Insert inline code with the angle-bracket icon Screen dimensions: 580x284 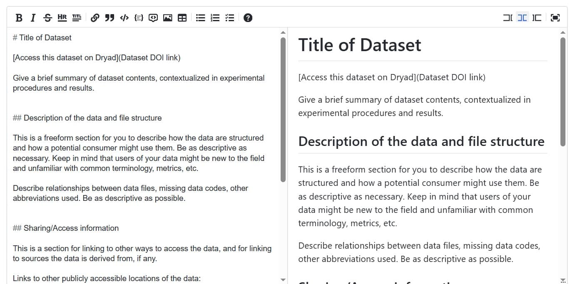pos(124,17)
